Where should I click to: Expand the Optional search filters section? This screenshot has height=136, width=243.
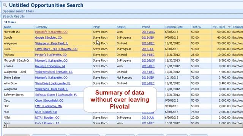click(18, 11)
